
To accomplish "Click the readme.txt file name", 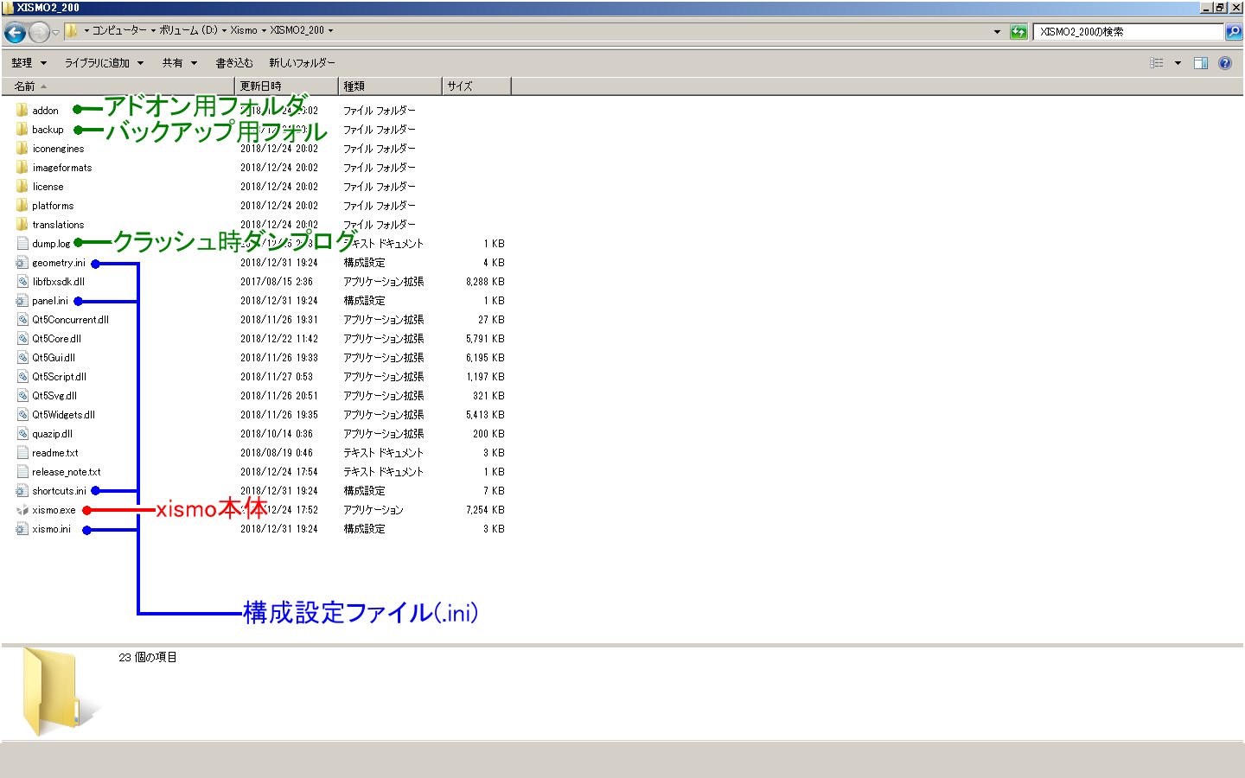I will click(55, 453).
